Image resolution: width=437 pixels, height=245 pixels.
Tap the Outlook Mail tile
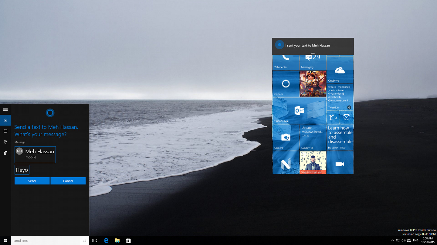(x=299, y=110)
